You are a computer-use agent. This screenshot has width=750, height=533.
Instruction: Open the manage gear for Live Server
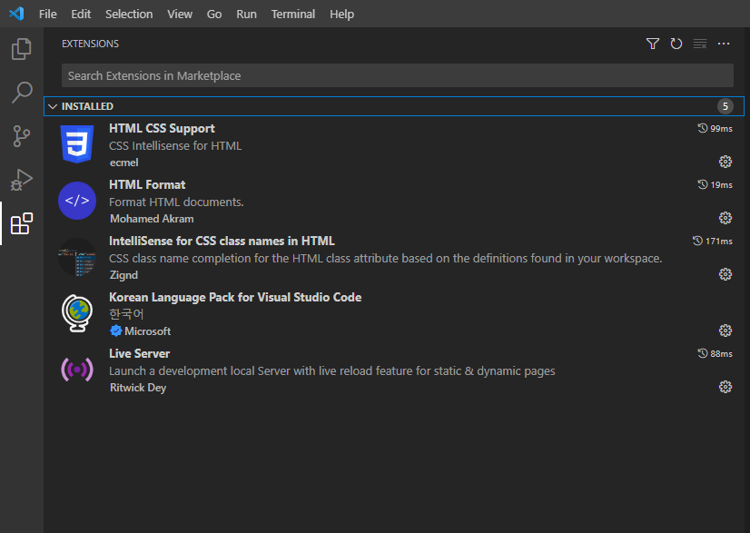(x=725, y=387)
